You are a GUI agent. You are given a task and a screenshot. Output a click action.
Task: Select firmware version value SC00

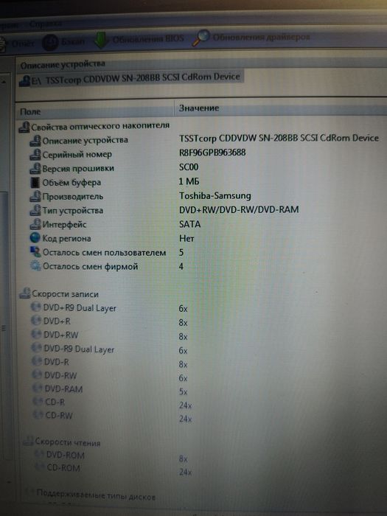pyautogui.click(x=189, y=167)
